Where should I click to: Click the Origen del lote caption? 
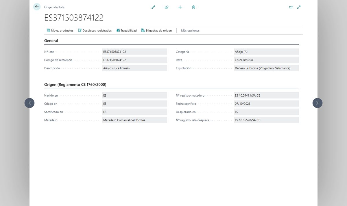[54, 7]
